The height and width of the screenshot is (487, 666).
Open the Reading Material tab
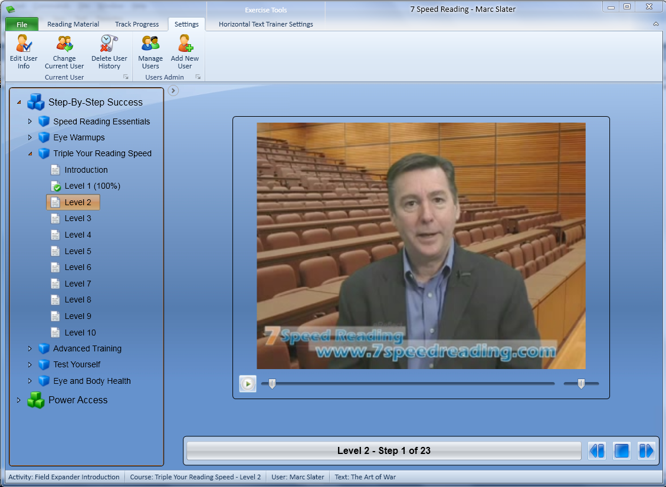pos(73,24)
